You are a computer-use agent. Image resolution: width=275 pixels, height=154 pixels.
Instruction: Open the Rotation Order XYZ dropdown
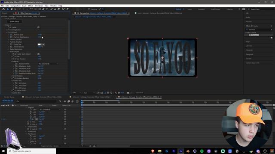(48, 64)
